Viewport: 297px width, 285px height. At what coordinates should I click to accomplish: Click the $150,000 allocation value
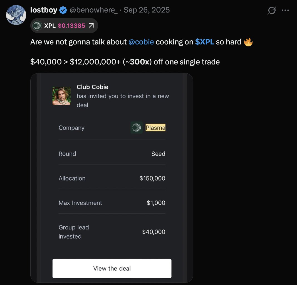(x=152, y=178)
